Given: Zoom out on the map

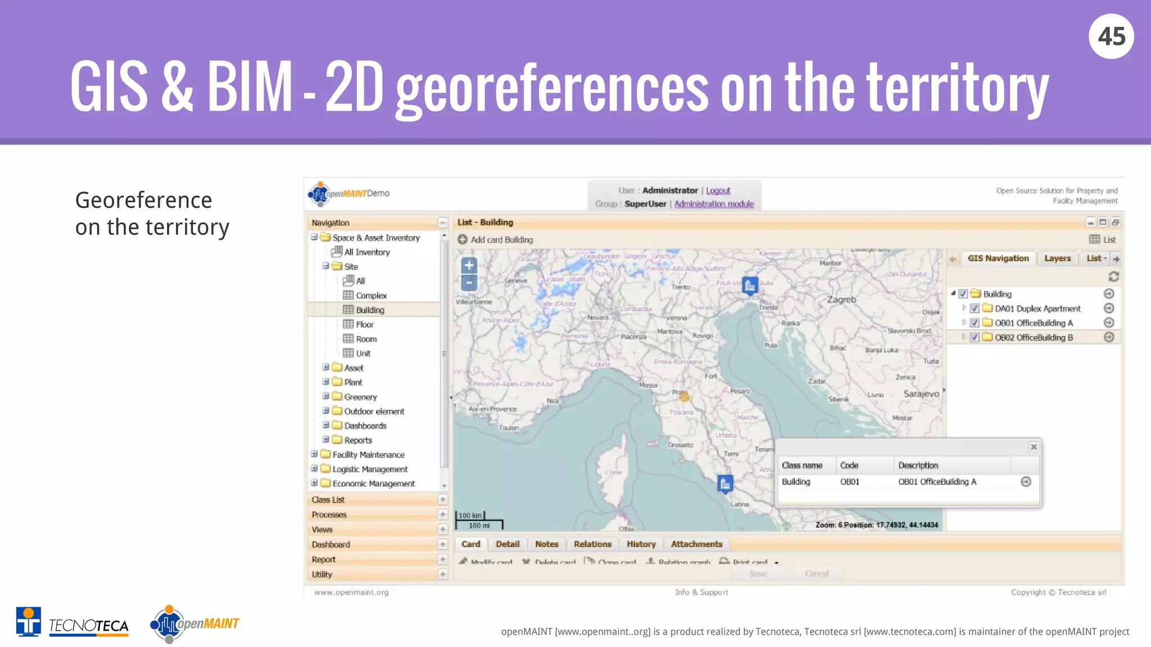Looking at the screenshot, I should tap(469, 283).
